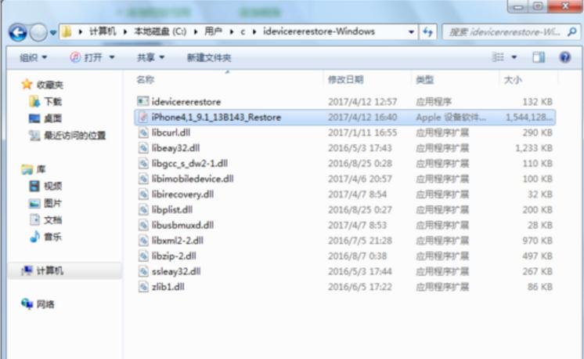The image size is (584, 359).
Task: Select the libxml2-2.dll file icon
Action: [143, 241]
